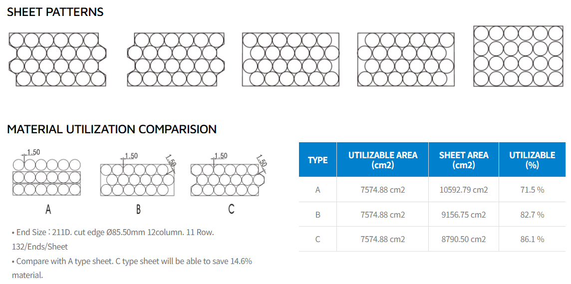Image resolution: width=571 pixels, height=284 pixels.
Task: Click the UTILIZABLE AREA (cm2) column header
Action: click(x=383, y=160)
